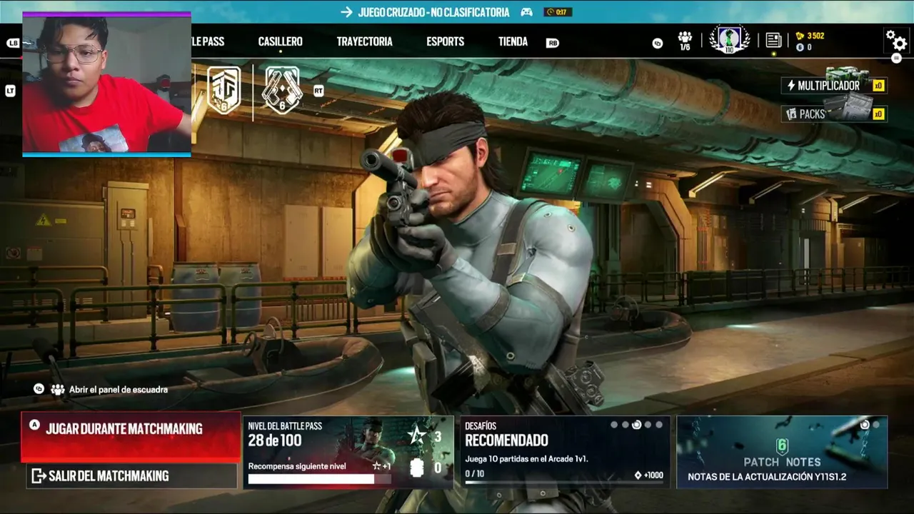Click the Multiplicador x0 counter badge
Image resolution: width=914 pixels, height=514 pixels.
[x=878, y=86]
